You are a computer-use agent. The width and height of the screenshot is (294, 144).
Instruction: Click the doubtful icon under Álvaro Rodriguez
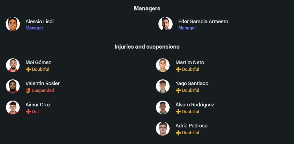(178, 112)
